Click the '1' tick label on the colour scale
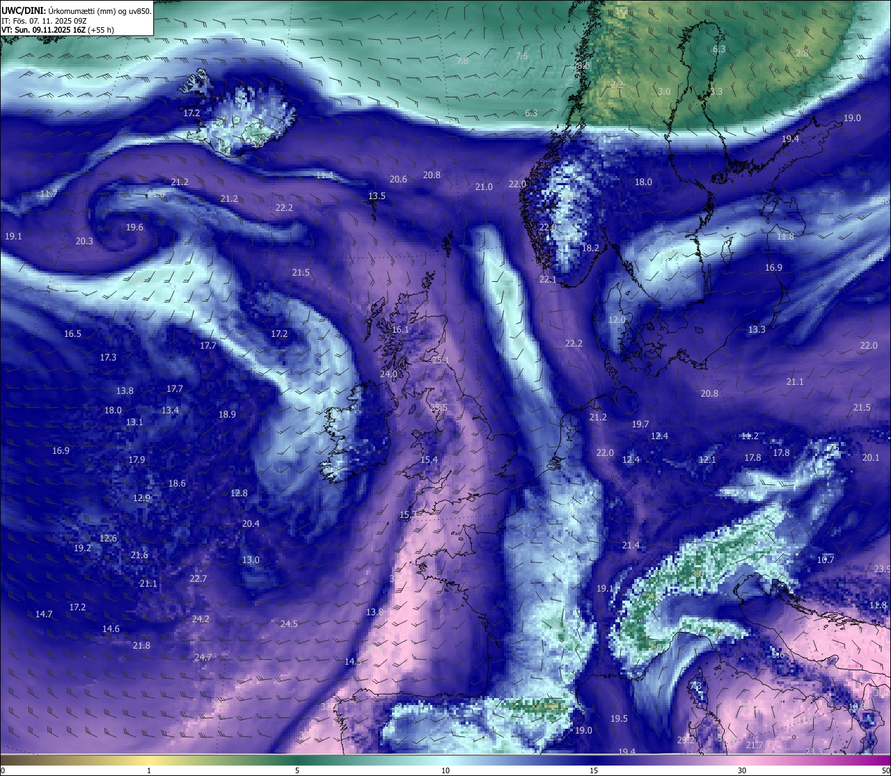The image size is (891, 776). coord(149,770)
